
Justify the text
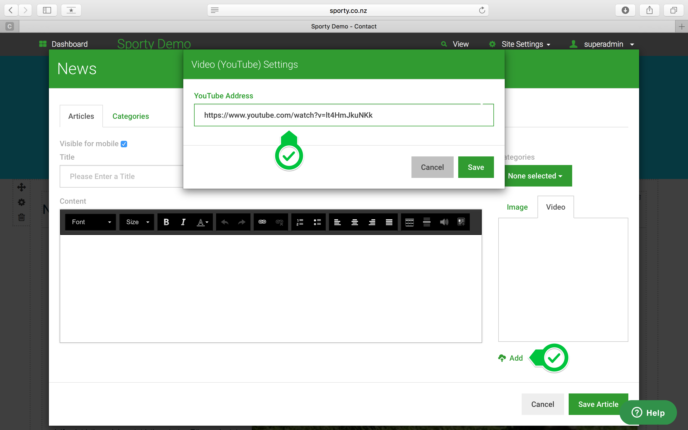pos(389,222)
